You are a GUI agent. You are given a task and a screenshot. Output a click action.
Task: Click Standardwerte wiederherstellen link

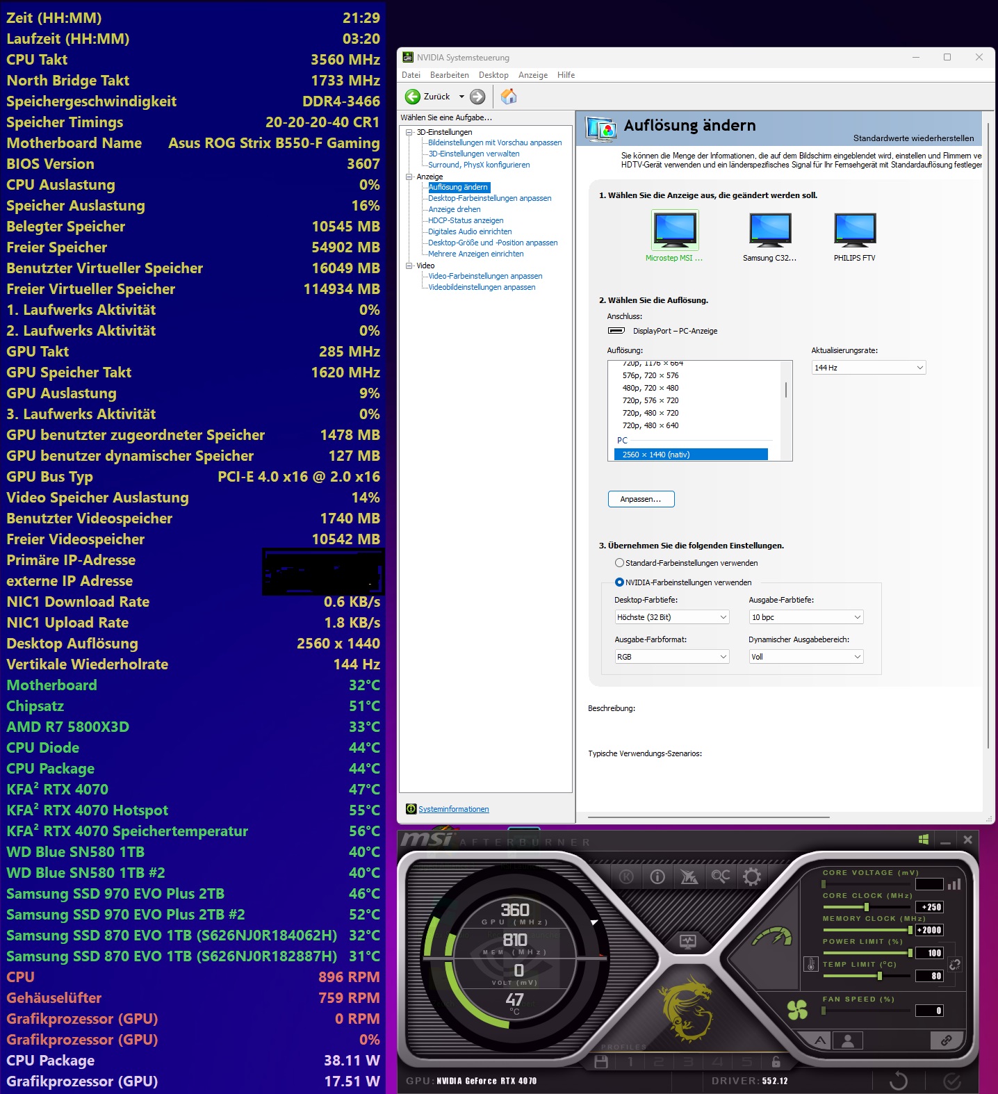tap(913, 138)
